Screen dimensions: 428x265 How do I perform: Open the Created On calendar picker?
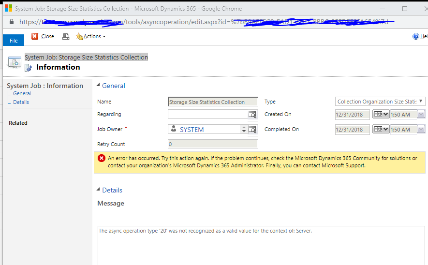381,114
